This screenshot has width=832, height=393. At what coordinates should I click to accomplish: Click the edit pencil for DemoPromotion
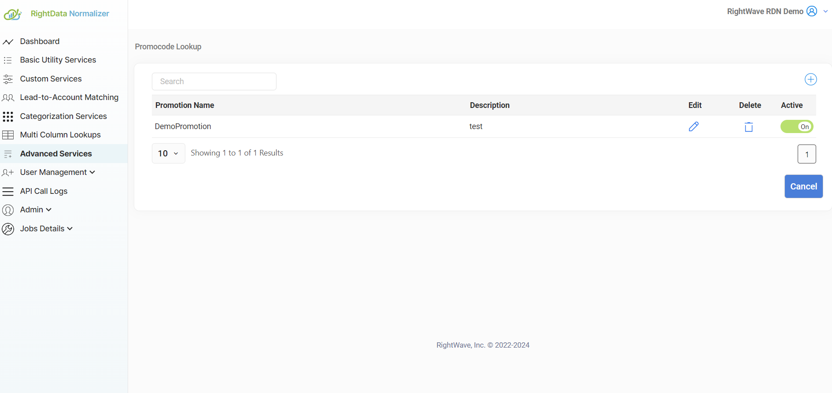(x=694, y=127)
